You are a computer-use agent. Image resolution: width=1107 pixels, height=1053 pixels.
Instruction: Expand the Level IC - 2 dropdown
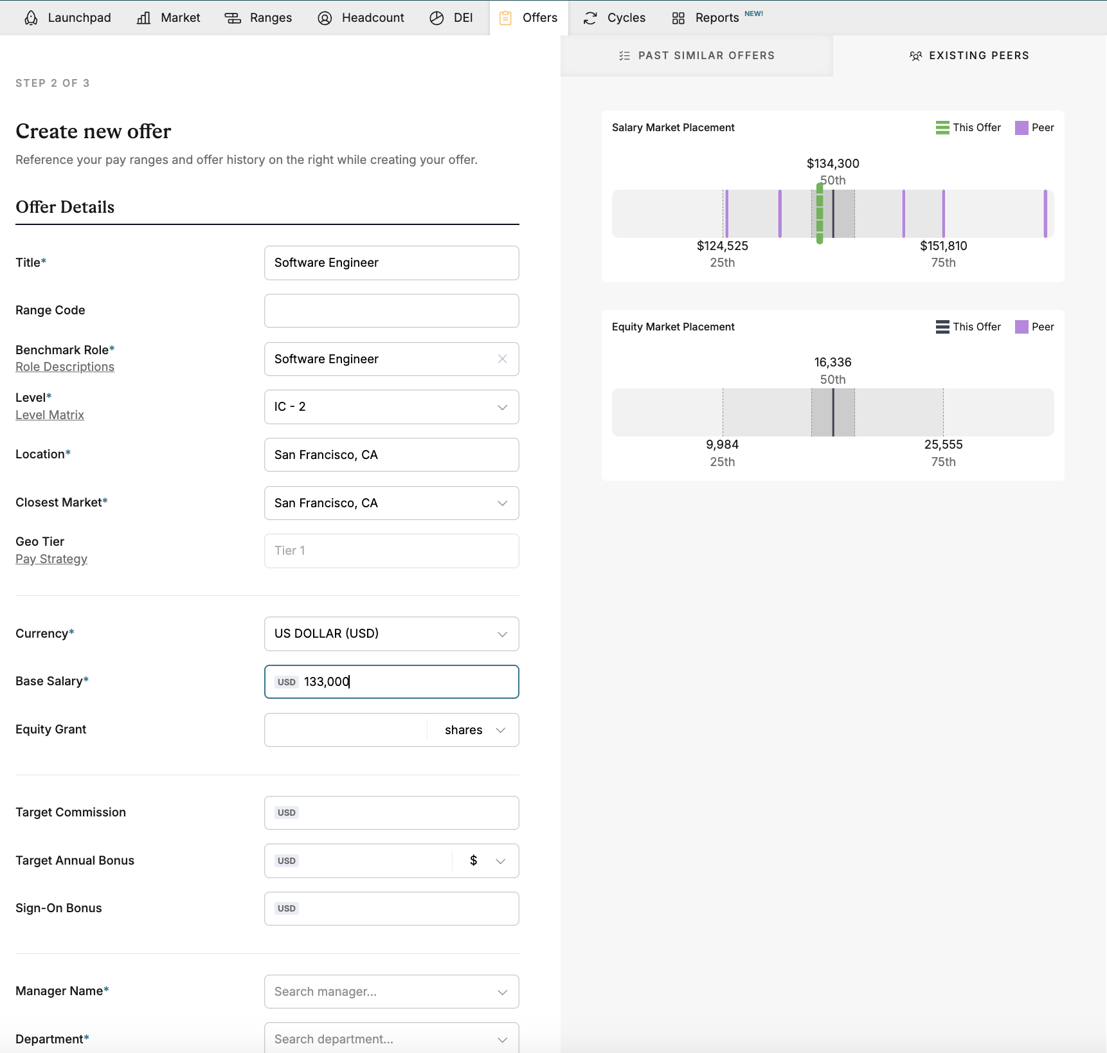[x=502, y=407]
